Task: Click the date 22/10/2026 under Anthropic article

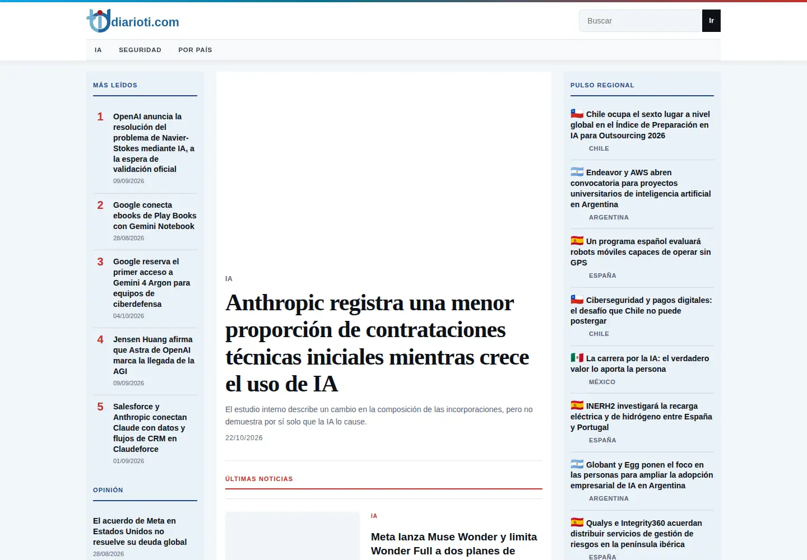Action: [x=244, y=438]
